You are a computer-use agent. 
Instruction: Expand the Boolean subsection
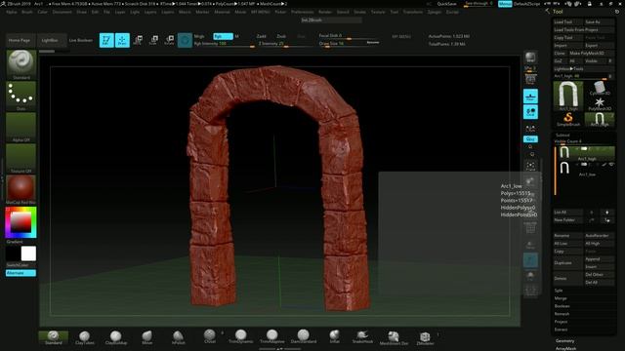pos(562,306)
